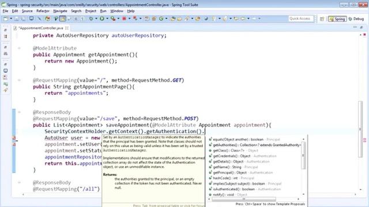The image size is (369, 207).
Task: Click the Debug bug toolbar icon
Action: pos(91,19)
